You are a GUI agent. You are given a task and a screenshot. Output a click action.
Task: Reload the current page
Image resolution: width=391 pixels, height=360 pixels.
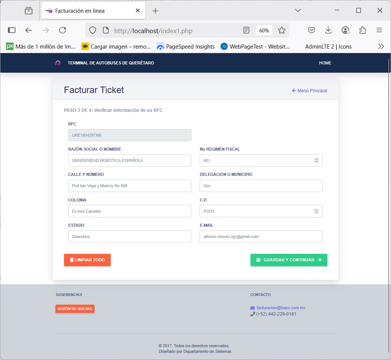point(63,31)
